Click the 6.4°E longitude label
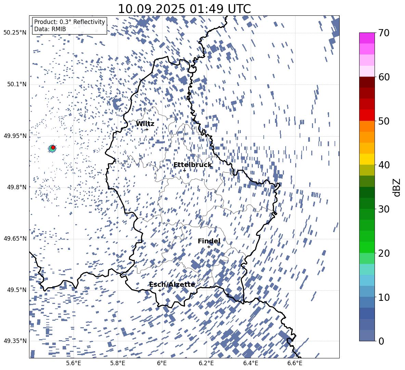The height and width of the screenshot is (370, 405). click(250, 363)
